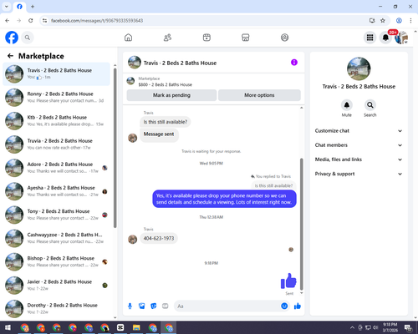
Task: Open the Chrome three-dot menu
Action: tap(410, 20)
